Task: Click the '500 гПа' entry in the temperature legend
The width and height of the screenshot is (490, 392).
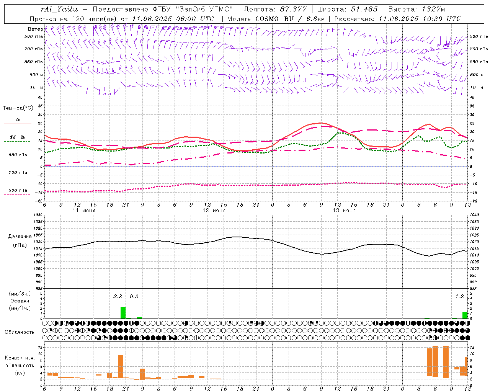Action: pyautogui.click(x=18, y=190)
